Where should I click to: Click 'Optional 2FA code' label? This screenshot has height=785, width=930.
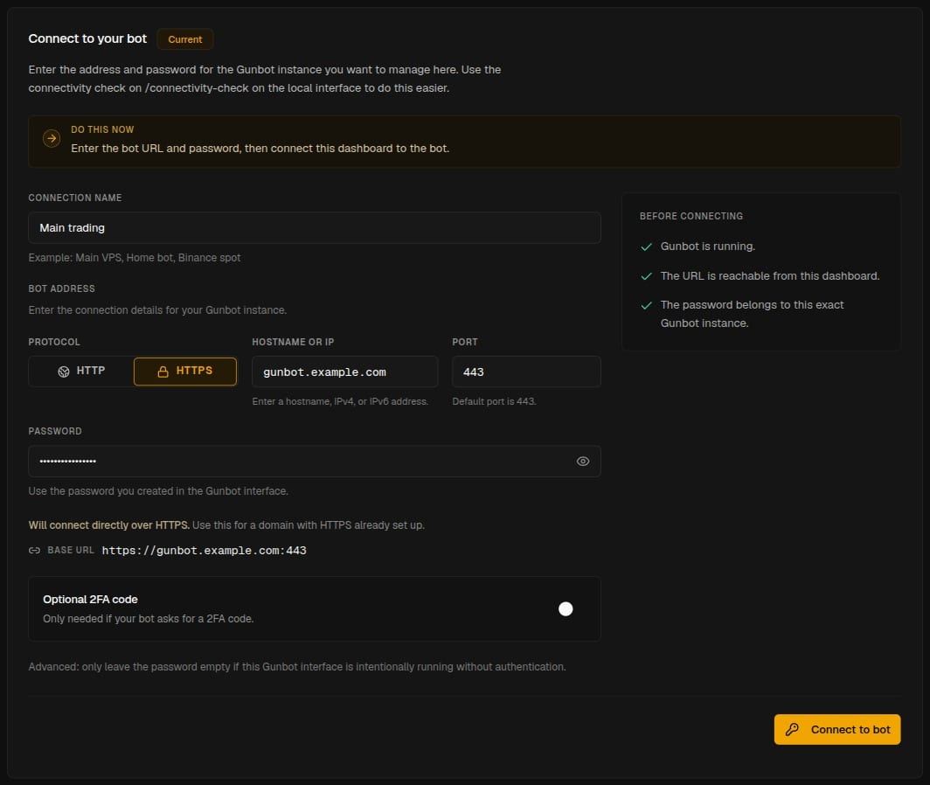(90, 600)
